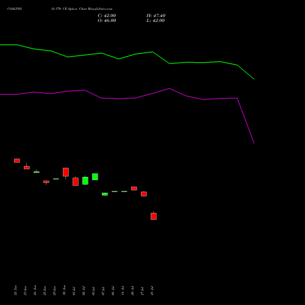Click the tall red candle for 30 Jun
305x305 pixels.
pos(66,172)
